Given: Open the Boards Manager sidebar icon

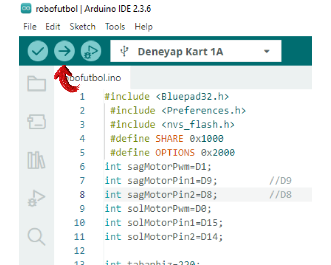Looking at the screenshot, I should [x=36, y=122].
